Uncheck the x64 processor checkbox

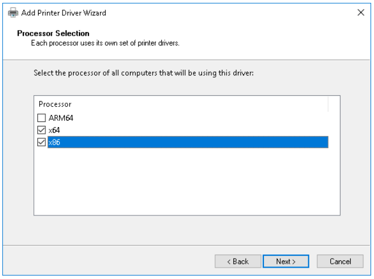pyautogui.click(x=41, y=130)
